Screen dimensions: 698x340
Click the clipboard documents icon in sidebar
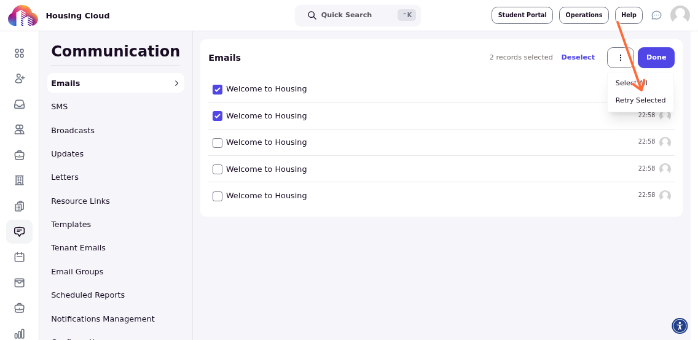[x=19, y=206]
